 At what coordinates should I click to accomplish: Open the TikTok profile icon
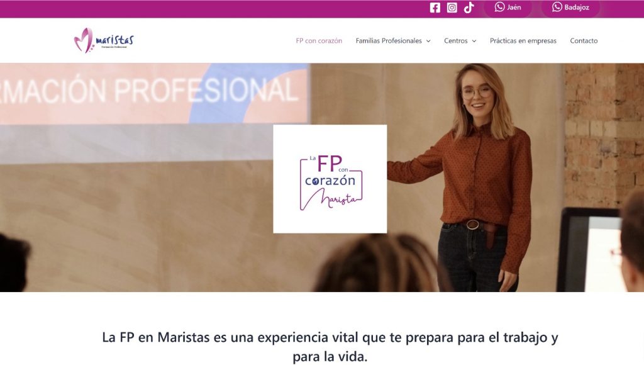tap(469, 8)
